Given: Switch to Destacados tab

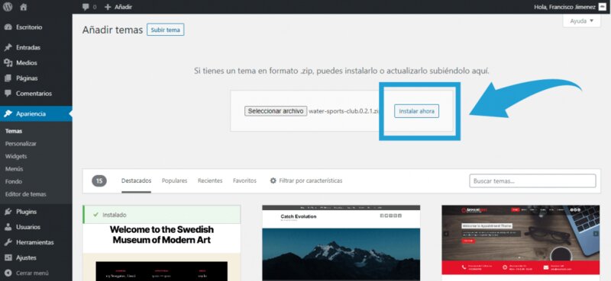Looking at the screenshot, I should point(137,180).
